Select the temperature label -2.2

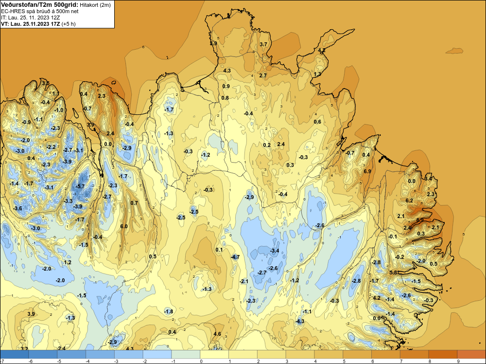(51, 147)
